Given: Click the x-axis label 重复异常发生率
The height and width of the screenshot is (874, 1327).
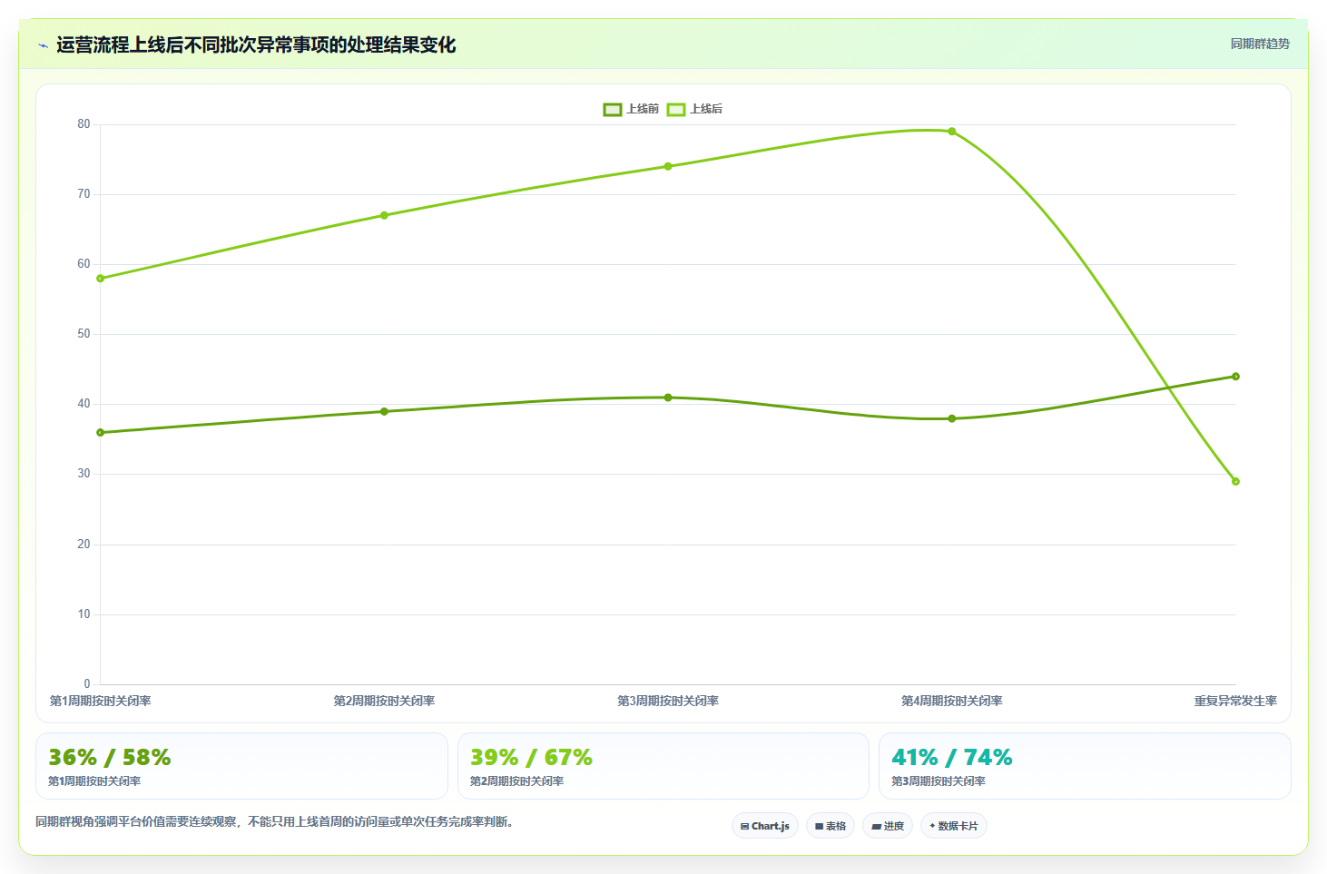Looking at the screenshot, I should (1235, 701).
